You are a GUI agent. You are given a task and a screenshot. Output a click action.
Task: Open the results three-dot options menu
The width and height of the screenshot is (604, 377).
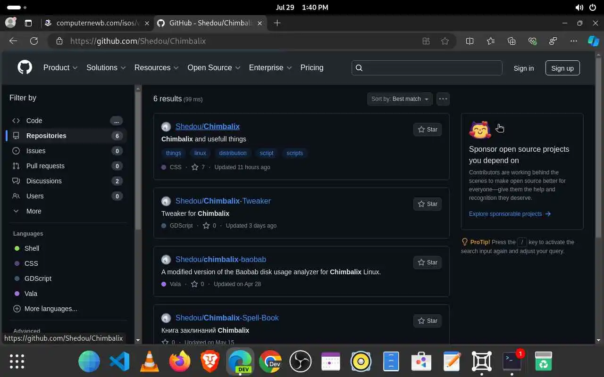pos(443,99)
